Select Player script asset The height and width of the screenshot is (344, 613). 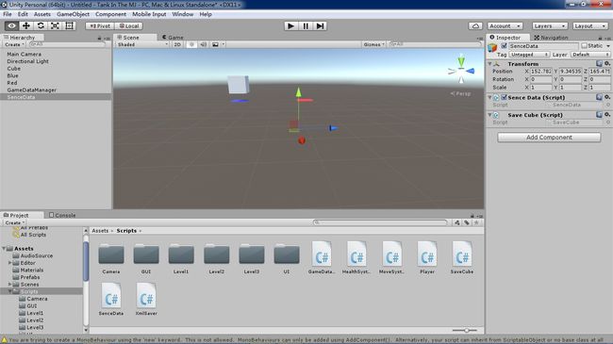click(x=427, y=257)
